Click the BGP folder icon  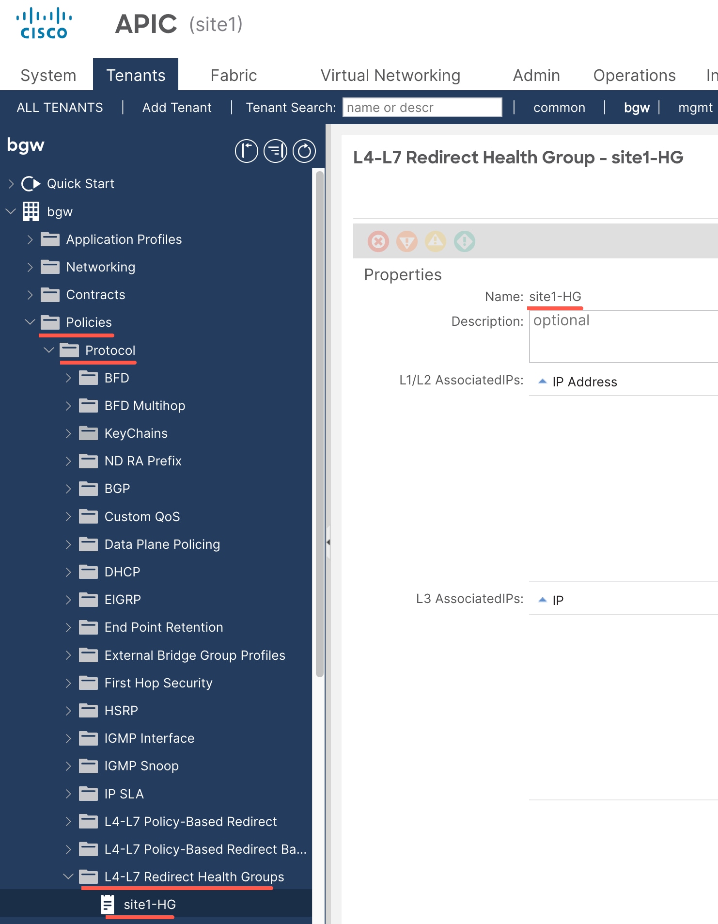[x=88, y=489]
